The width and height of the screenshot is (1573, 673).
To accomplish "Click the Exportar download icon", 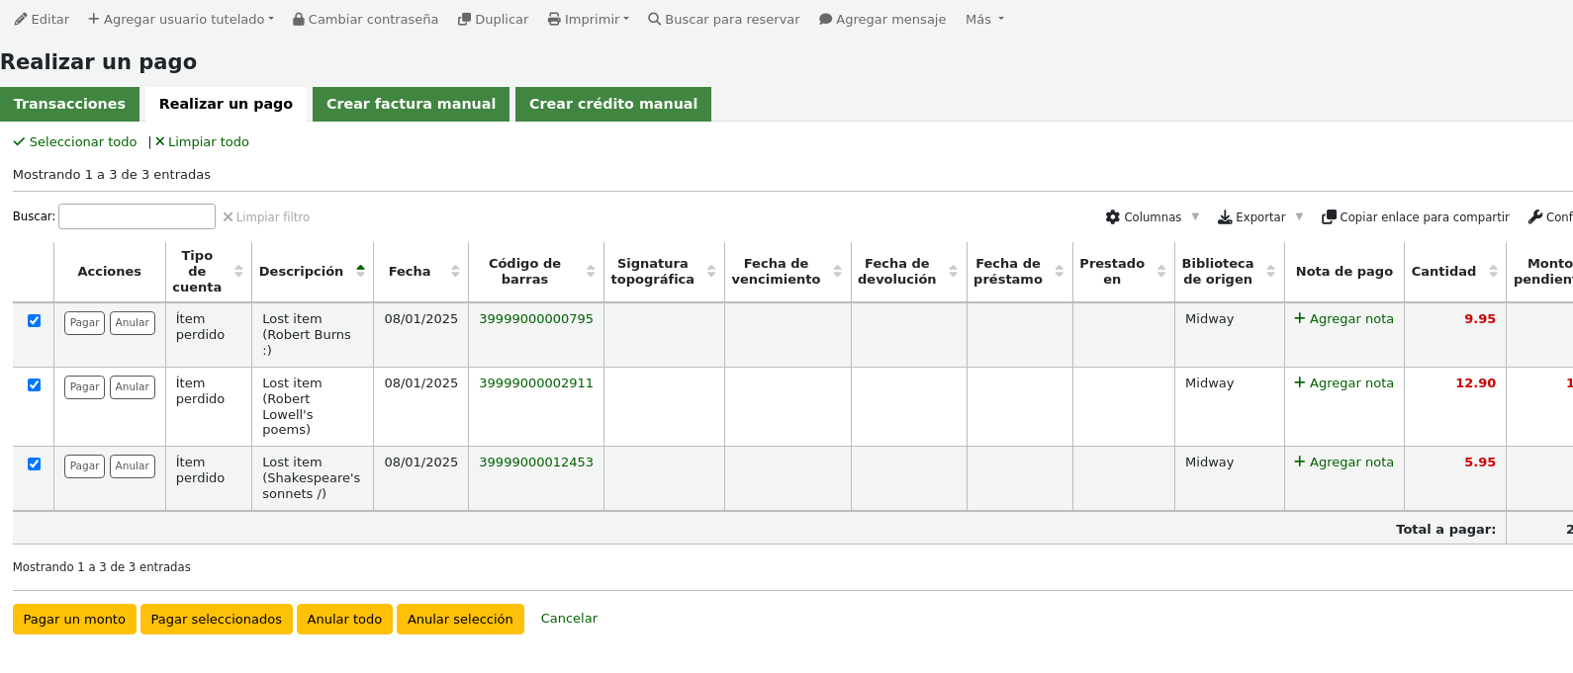I will click(1225, 216).
